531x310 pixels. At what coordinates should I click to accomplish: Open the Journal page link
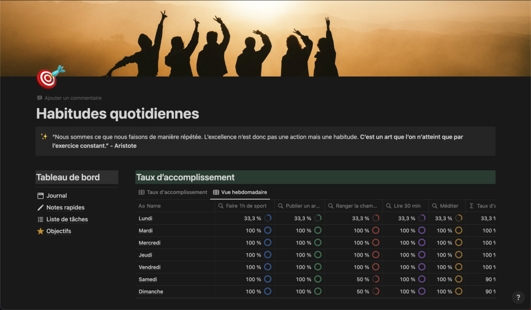tap(57, 196)
